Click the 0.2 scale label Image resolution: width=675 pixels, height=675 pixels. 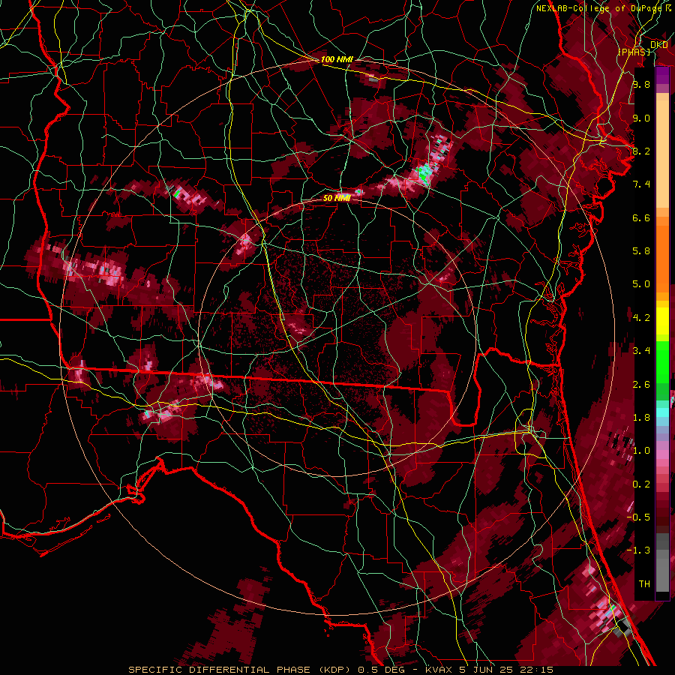pos(641,484)
